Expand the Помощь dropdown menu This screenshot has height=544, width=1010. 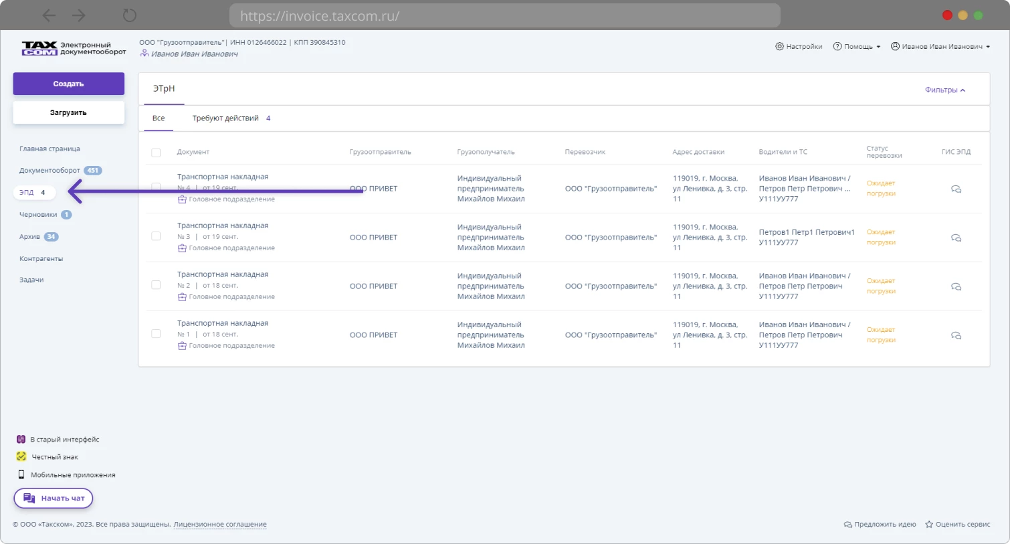[857, 46]
